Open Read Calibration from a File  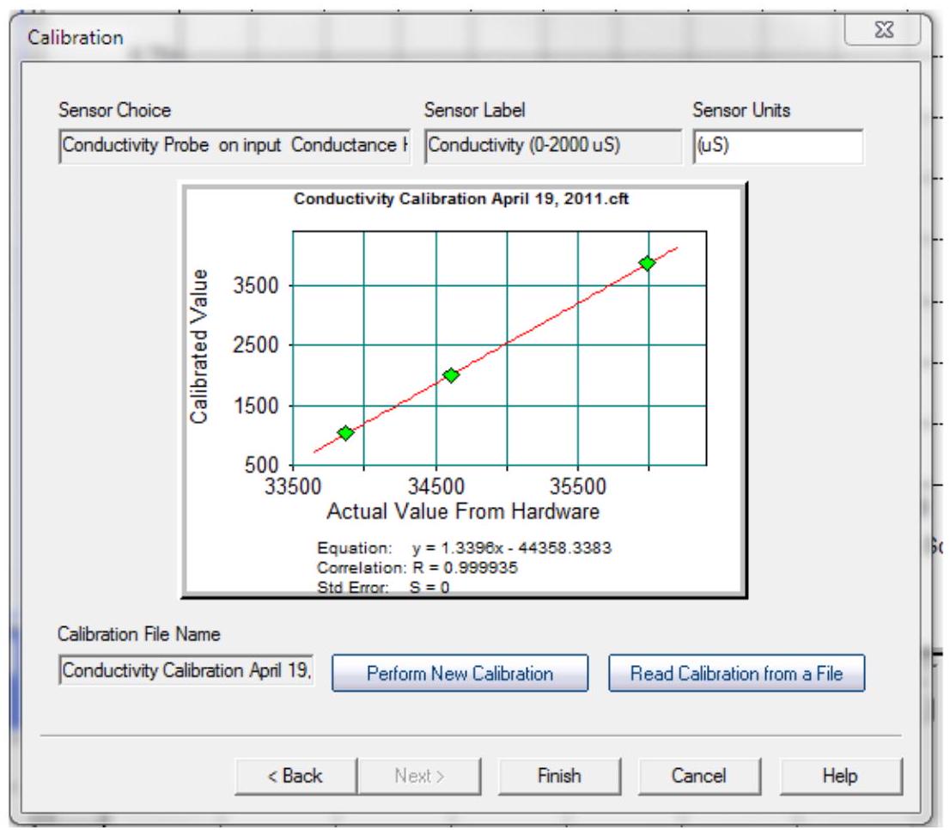point(736,674)
